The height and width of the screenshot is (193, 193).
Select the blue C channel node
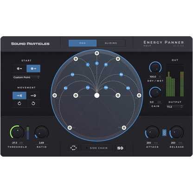(97, 63)
